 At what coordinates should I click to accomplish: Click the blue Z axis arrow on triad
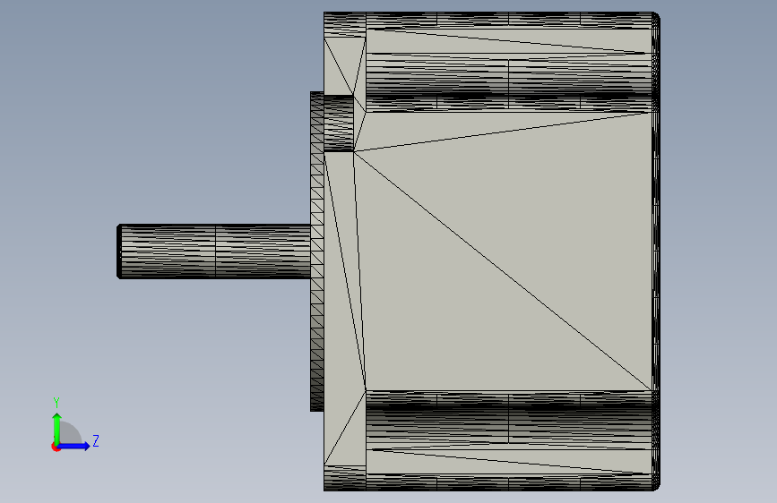74,446
